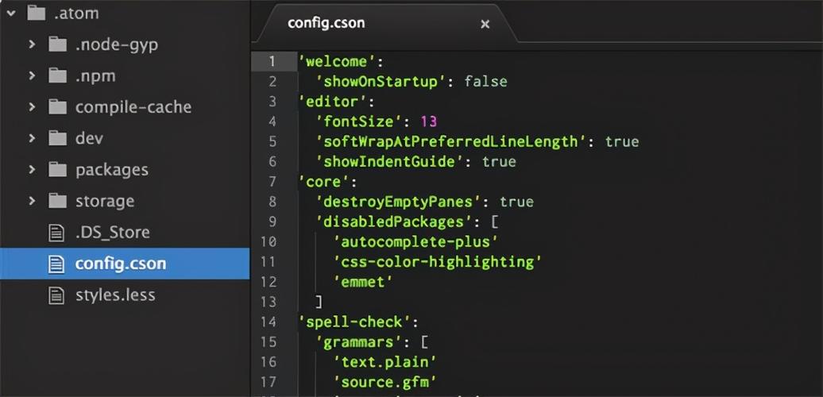823x397 pixels.
Task: Click the fontSize value 13
Action: (x=428, y=122)
